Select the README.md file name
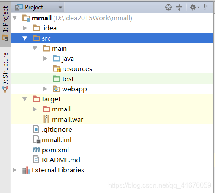Image resolution: width=215 pixels, height=193 pixels. pos(61,160)
